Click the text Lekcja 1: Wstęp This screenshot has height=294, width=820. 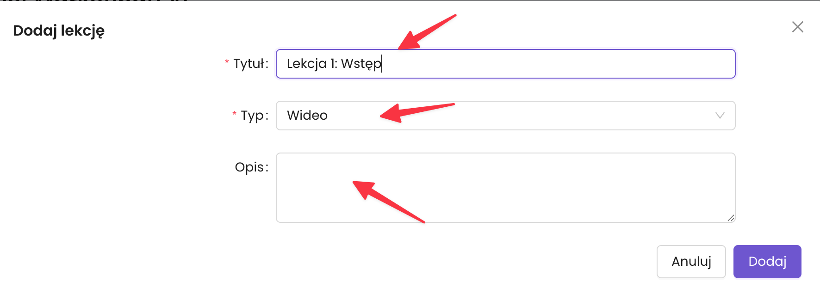tap(334, 64)
